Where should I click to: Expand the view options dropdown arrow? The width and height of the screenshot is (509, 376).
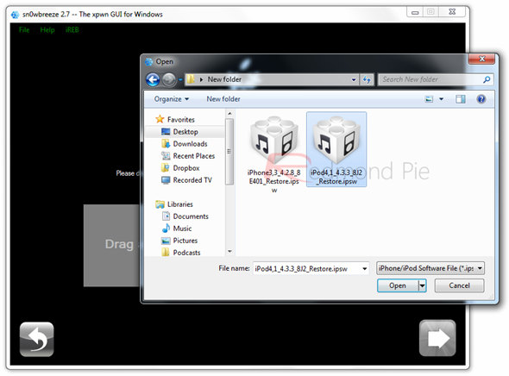click(x=441, y=99)
